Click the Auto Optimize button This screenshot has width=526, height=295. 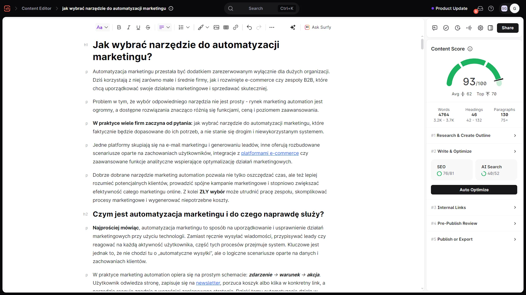pyautogui.click(x=474, y=190)
